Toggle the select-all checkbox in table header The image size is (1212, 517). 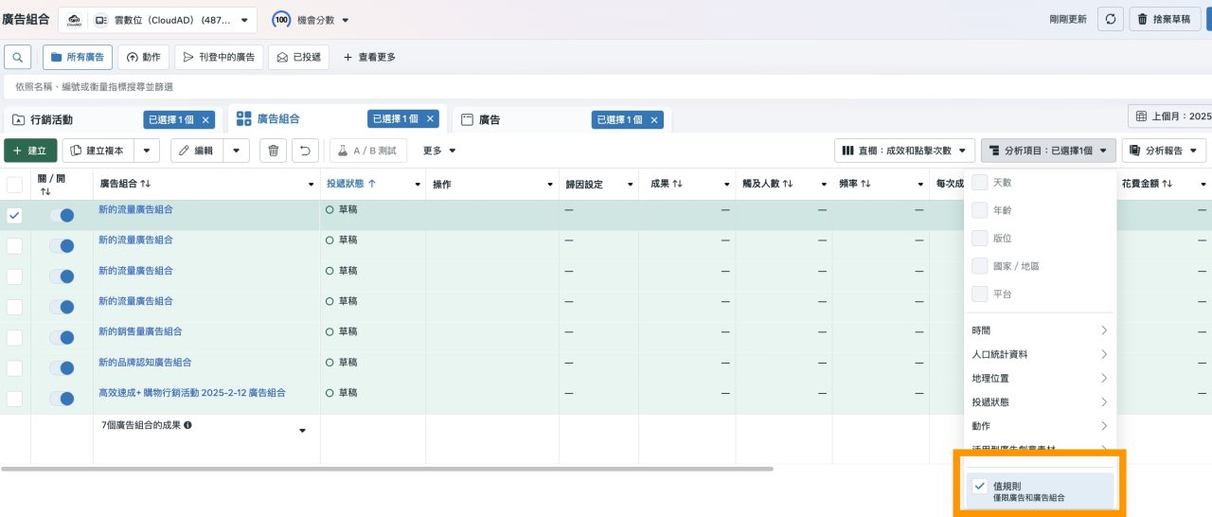tap(14, 185)
